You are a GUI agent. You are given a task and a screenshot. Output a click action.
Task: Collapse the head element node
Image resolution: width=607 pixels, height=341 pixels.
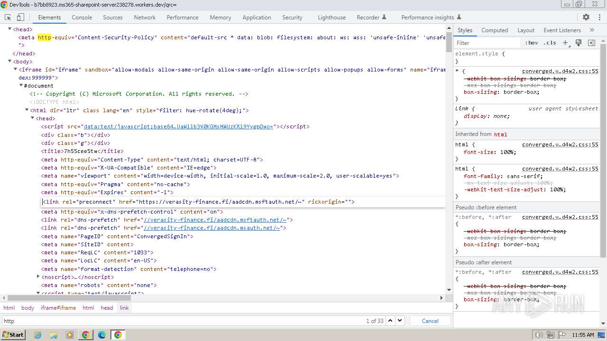point(10,29)
